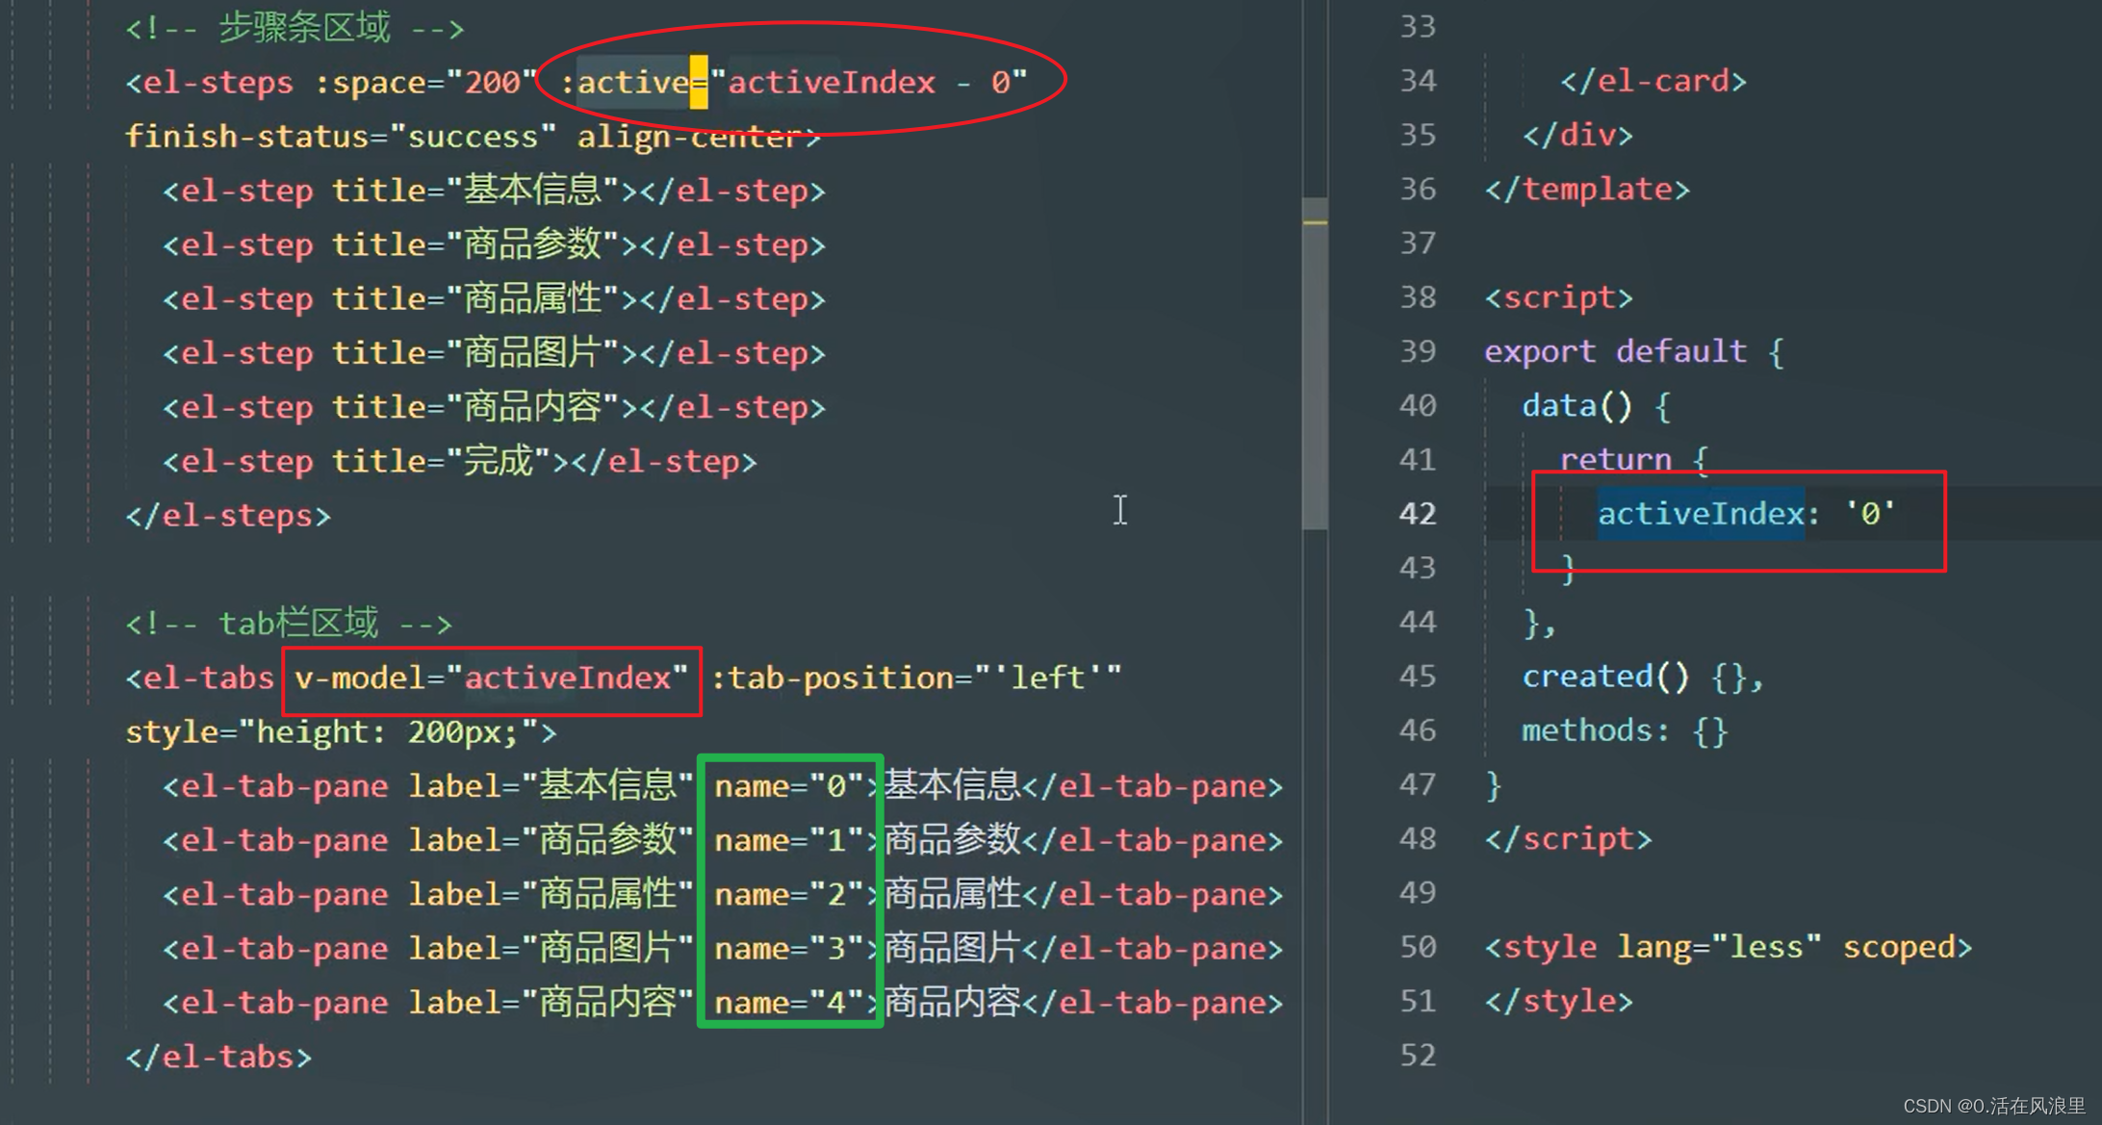
Task: Click the el-step line titled 基本信息
Action: click(x=494, y=191)
